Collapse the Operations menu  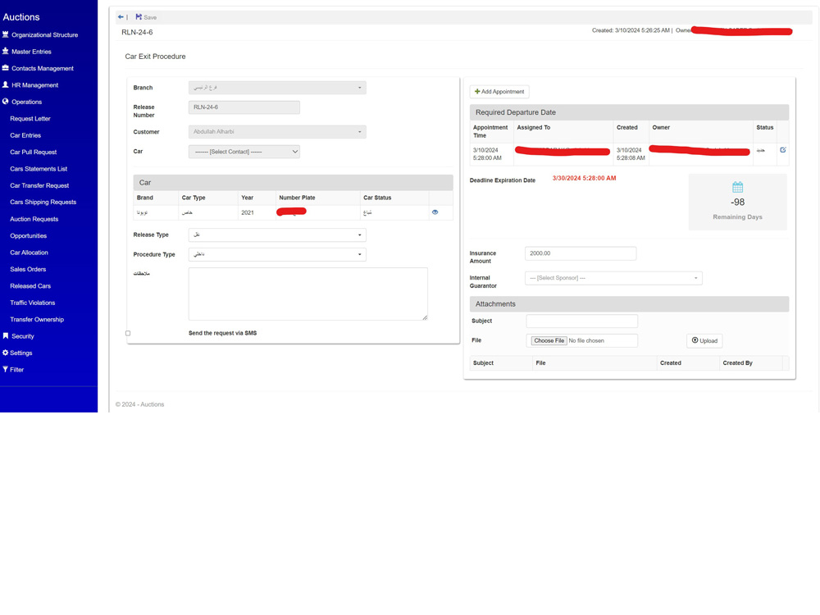coord(27,102)
